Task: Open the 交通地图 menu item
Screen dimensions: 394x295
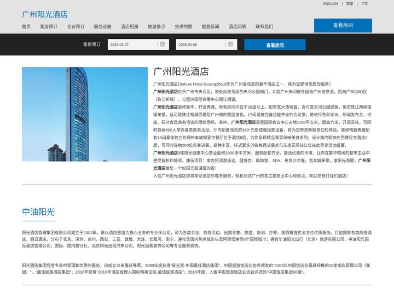Action: click(x=184, y=26)
